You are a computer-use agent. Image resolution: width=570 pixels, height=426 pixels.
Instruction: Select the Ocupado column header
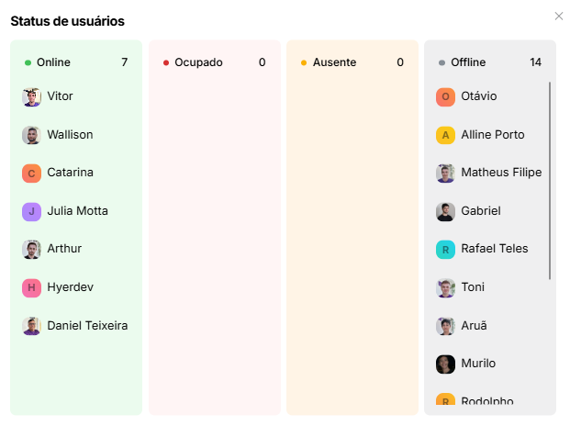198,62
